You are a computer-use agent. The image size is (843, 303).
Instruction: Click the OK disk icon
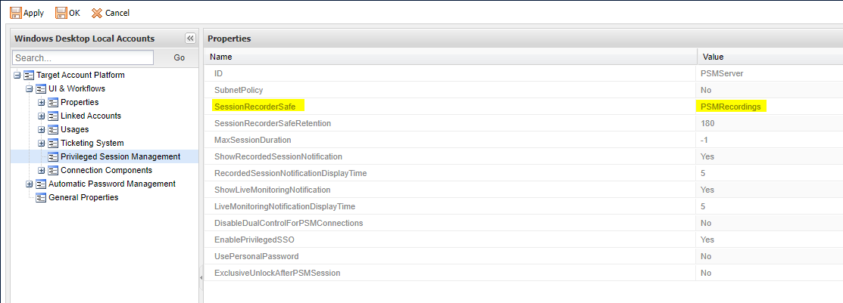click(x=61, y=13)
